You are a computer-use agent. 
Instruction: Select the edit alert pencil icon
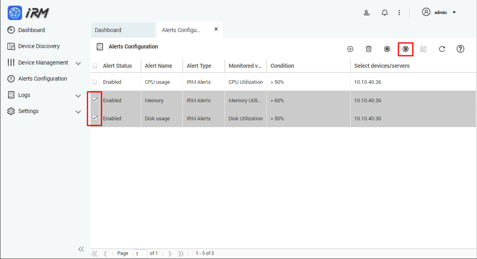coord(423,49)
